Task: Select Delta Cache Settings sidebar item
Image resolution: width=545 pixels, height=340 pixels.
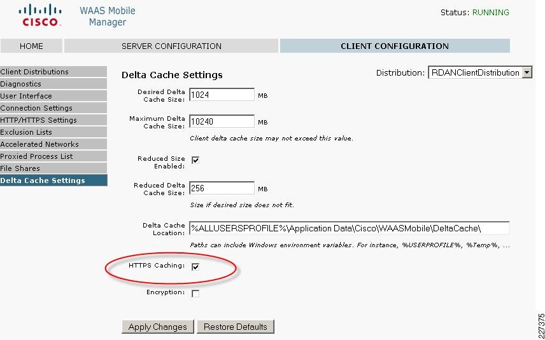Action: 53,180
